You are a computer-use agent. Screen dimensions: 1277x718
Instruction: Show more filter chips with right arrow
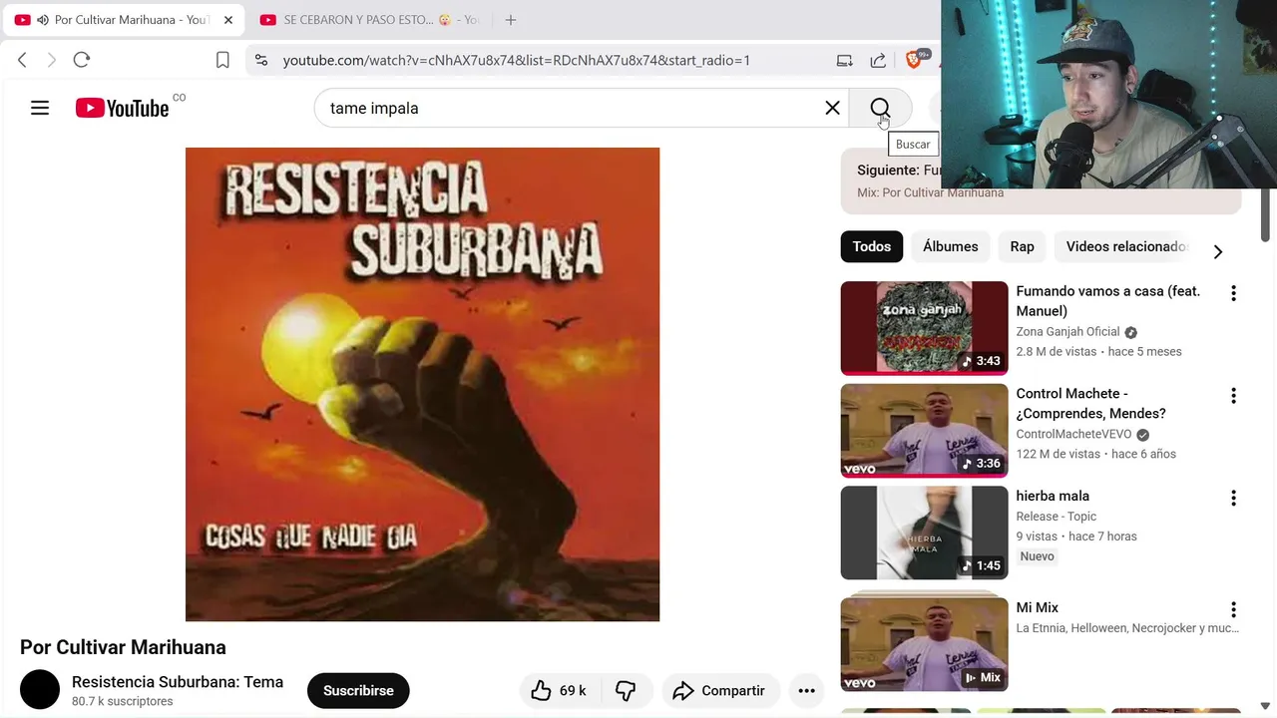coord(1217,251)
